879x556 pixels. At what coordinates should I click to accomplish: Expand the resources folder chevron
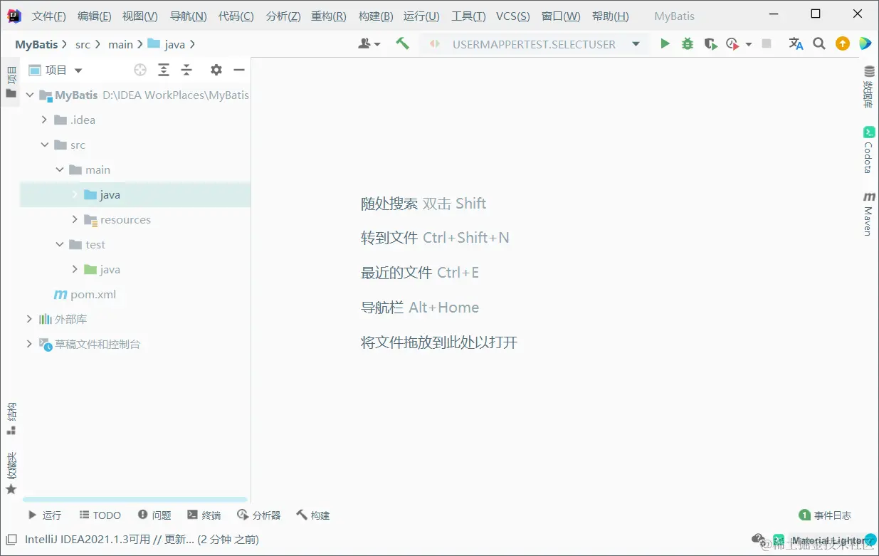pyautogui.click(x=75, y=219)
